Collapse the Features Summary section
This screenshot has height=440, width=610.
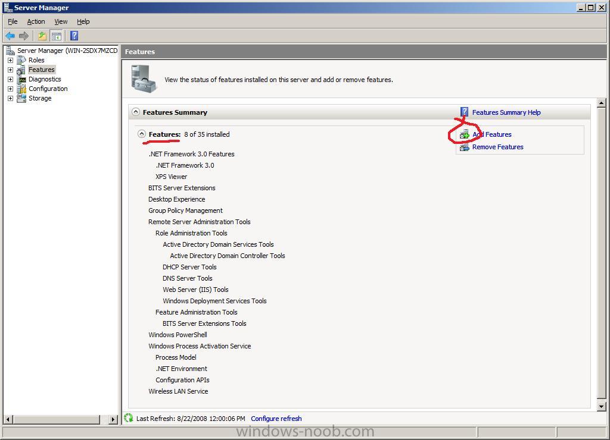click(x=136, y=112)
